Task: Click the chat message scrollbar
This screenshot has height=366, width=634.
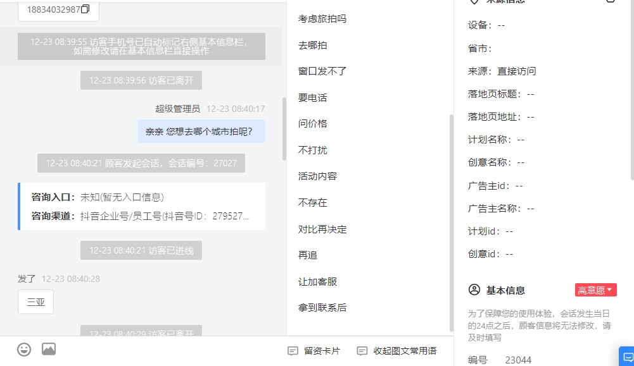Action: 284,129
